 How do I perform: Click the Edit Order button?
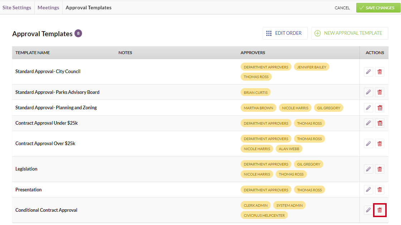(x=285, y=33)
